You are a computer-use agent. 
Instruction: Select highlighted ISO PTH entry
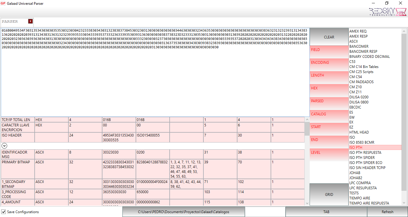[375, 148]
